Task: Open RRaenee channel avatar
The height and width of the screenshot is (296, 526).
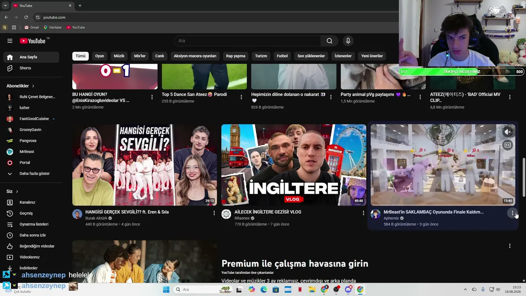Action: pos(226,214)
